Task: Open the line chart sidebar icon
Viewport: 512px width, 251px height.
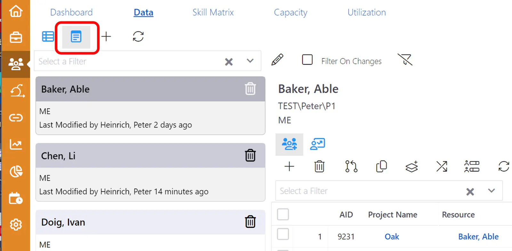Action: (x=16, y=145)
